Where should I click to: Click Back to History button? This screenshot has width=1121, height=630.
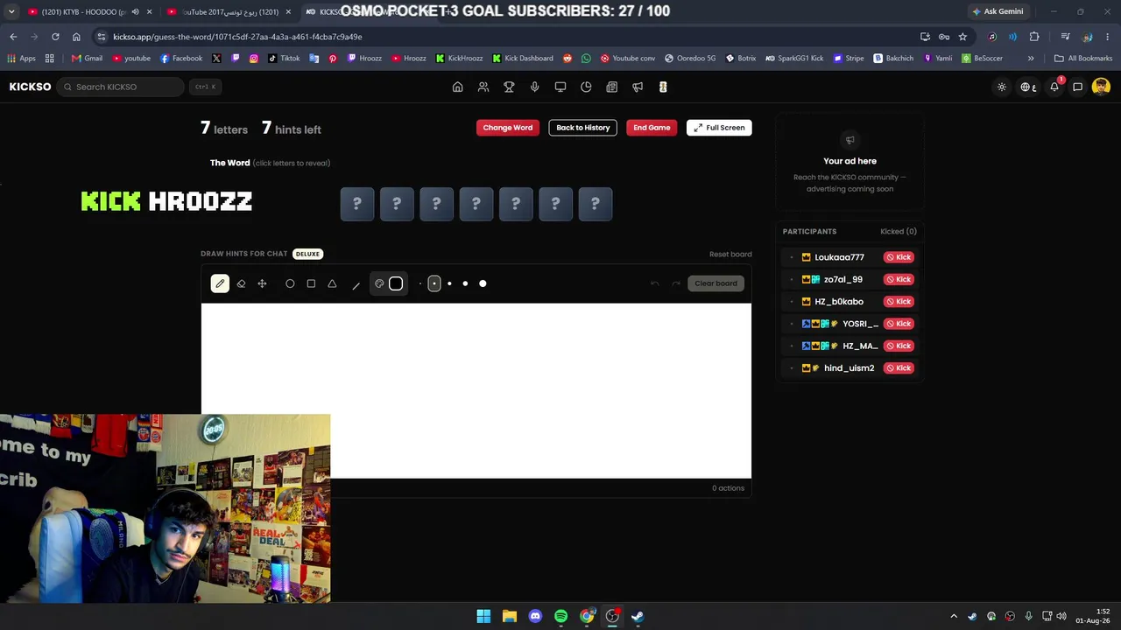(x=582, y=128)
